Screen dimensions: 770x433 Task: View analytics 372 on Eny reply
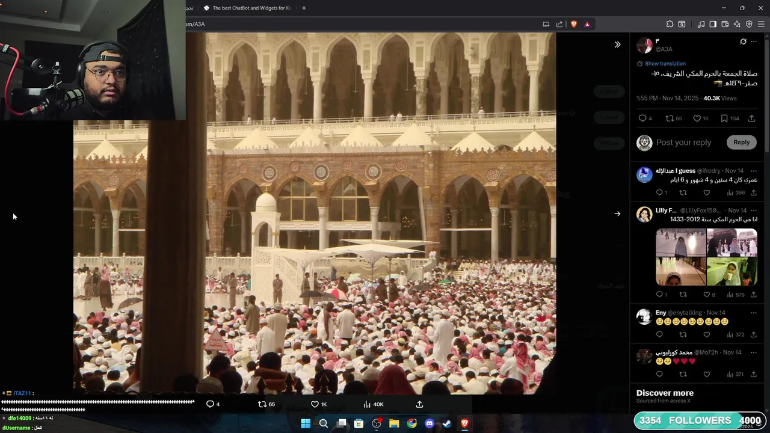[x=736, y=334]
